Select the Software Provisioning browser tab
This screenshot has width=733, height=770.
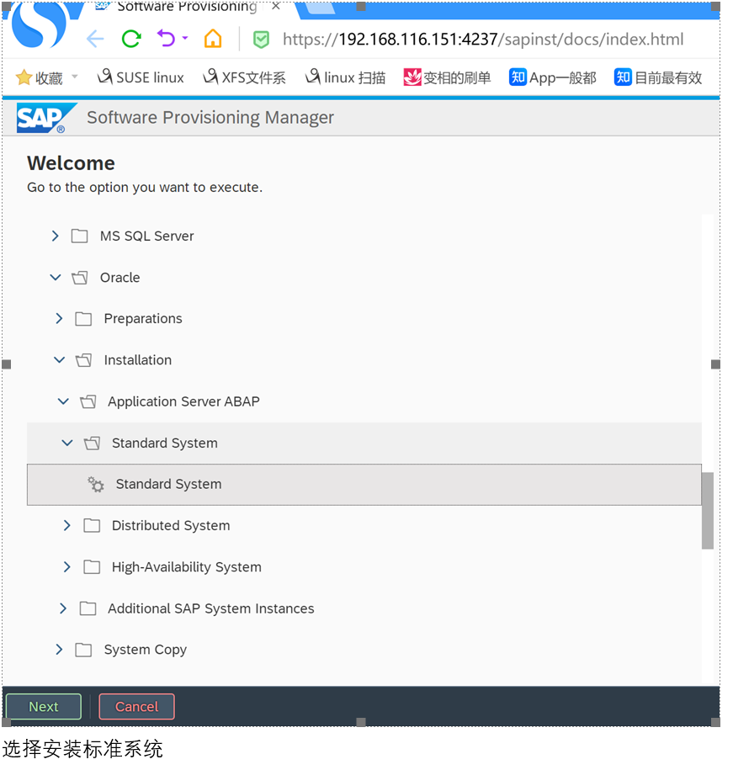coord(187,7)
